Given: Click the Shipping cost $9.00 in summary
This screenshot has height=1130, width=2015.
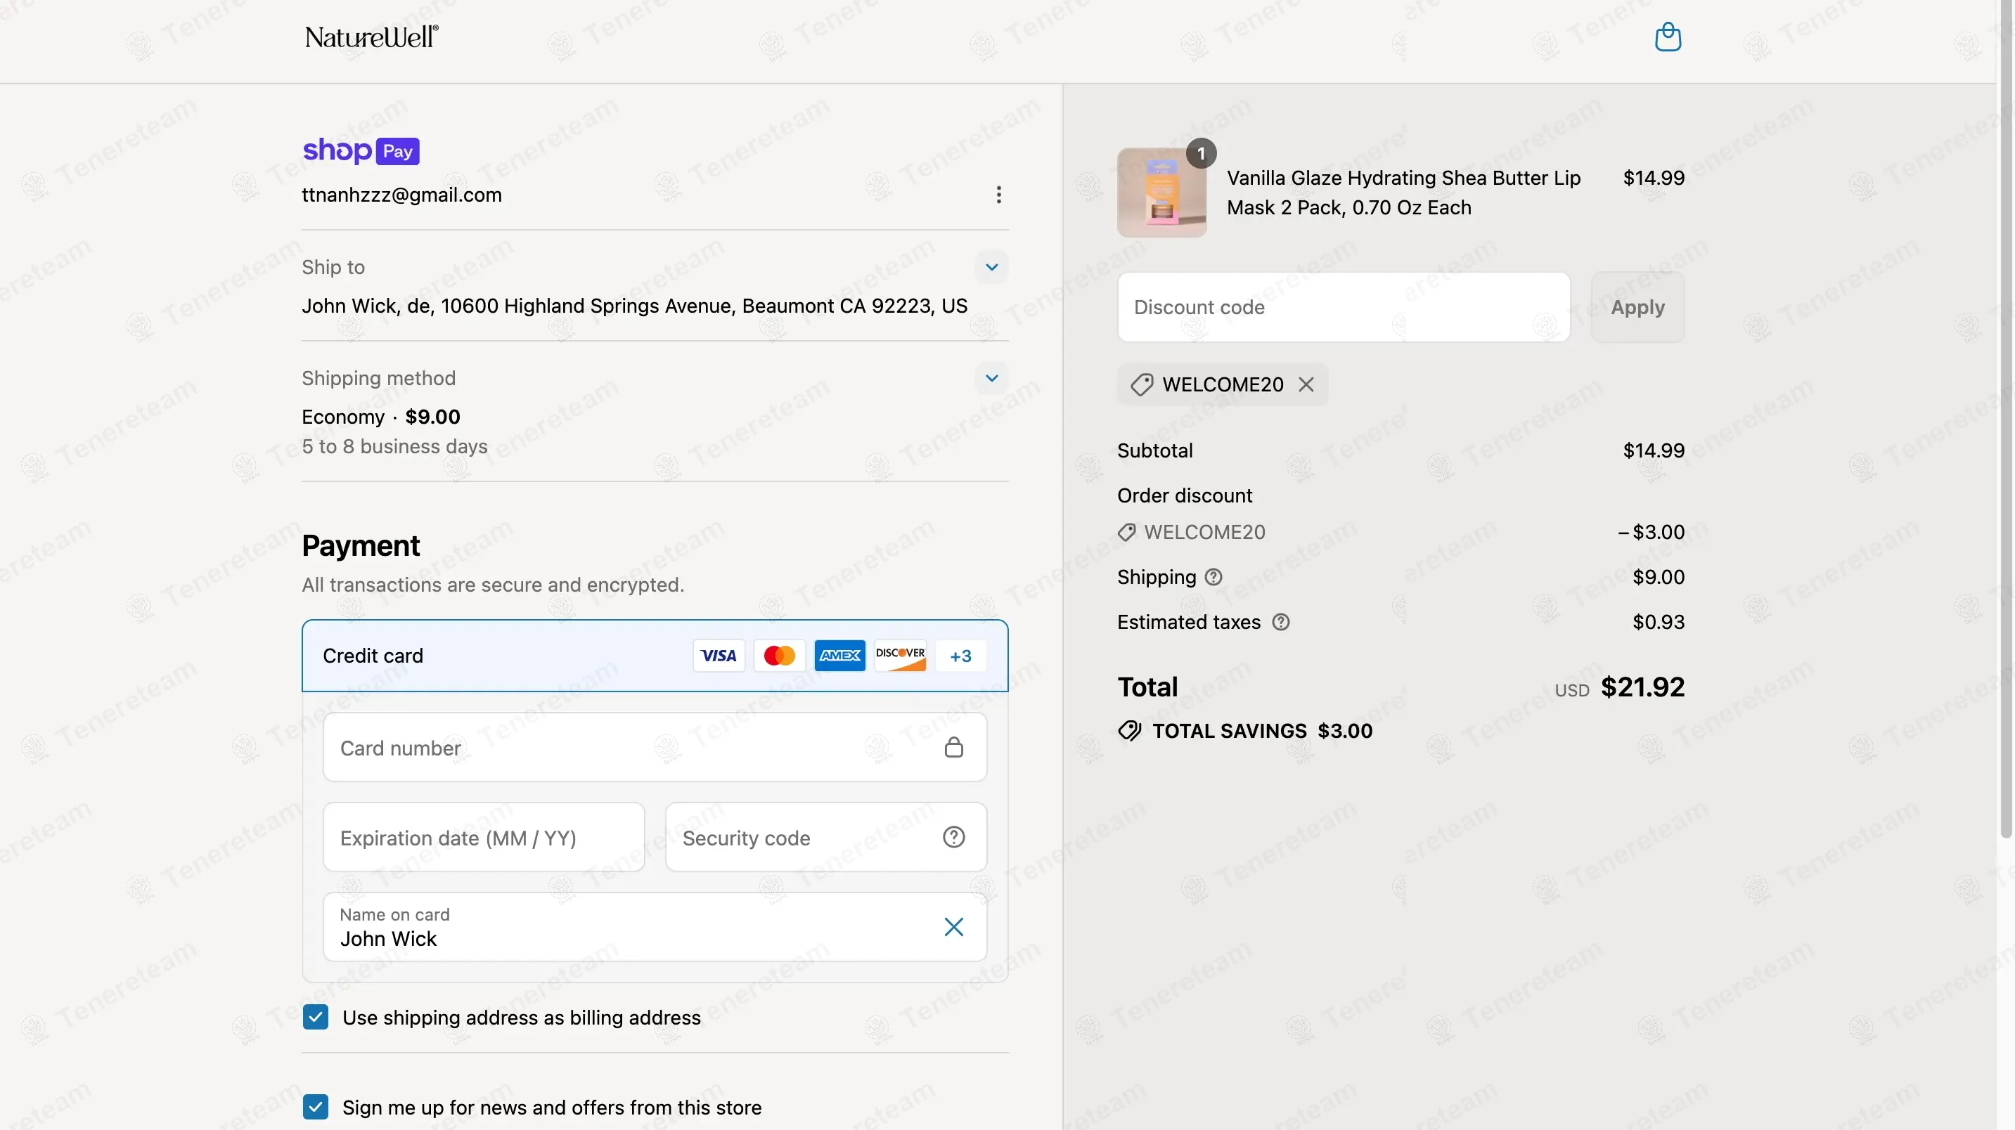Looking at the screenshot, I should pos(1659,577).
